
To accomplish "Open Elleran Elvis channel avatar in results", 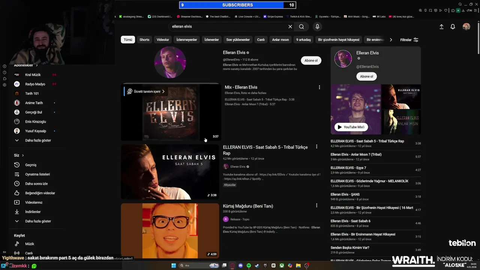I will (170, 62).
